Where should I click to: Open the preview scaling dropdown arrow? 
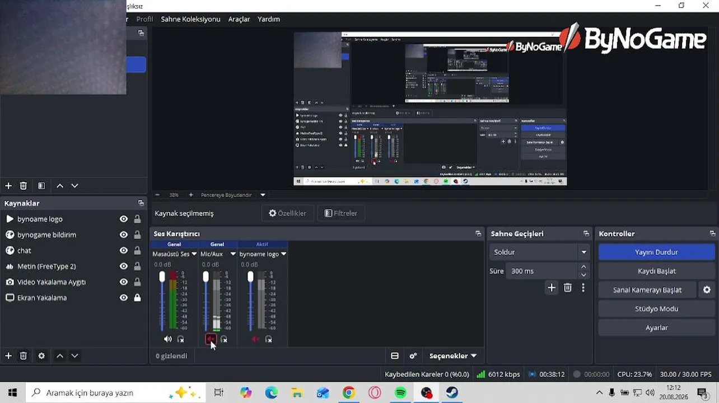263,195
